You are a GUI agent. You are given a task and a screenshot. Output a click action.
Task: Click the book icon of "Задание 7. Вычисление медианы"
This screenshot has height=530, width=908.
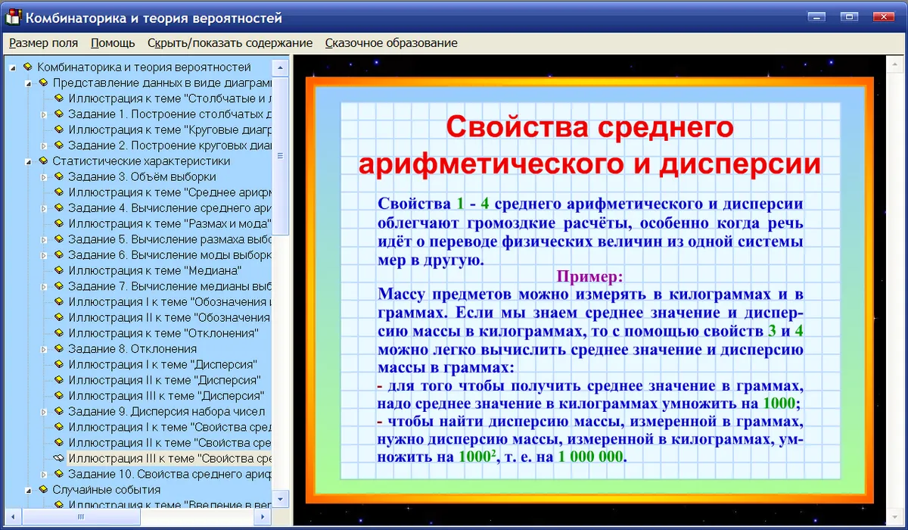pyautogui.click(x=59, y=286)
